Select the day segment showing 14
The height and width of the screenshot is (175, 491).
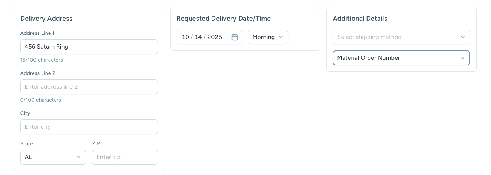pyautogui.click(x=198, y=37)
